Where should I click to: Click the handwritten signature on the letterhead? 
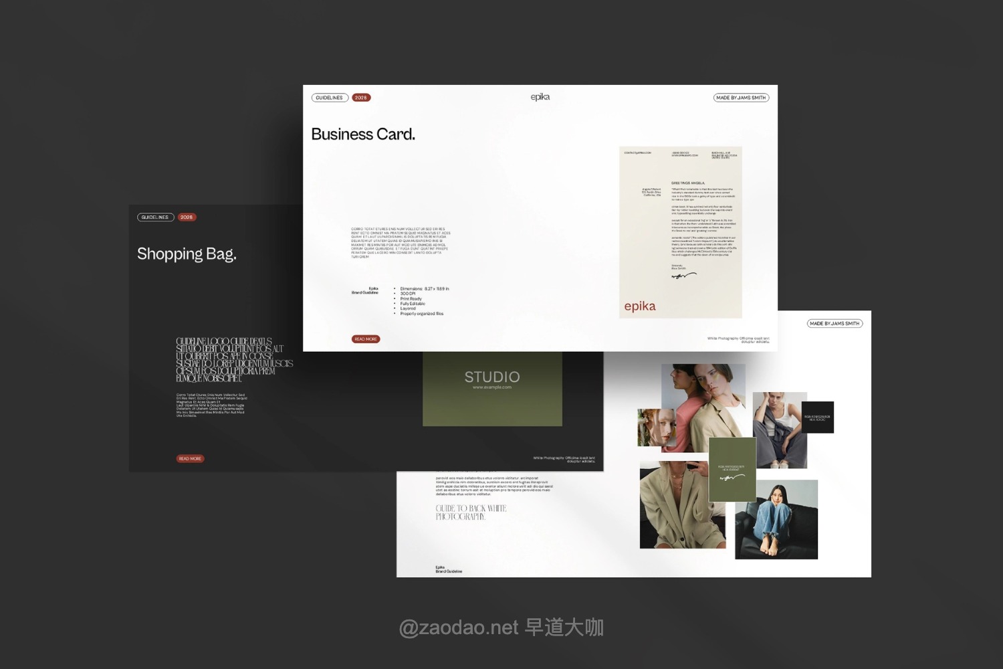pyautogui.click(x=683, y=275)
